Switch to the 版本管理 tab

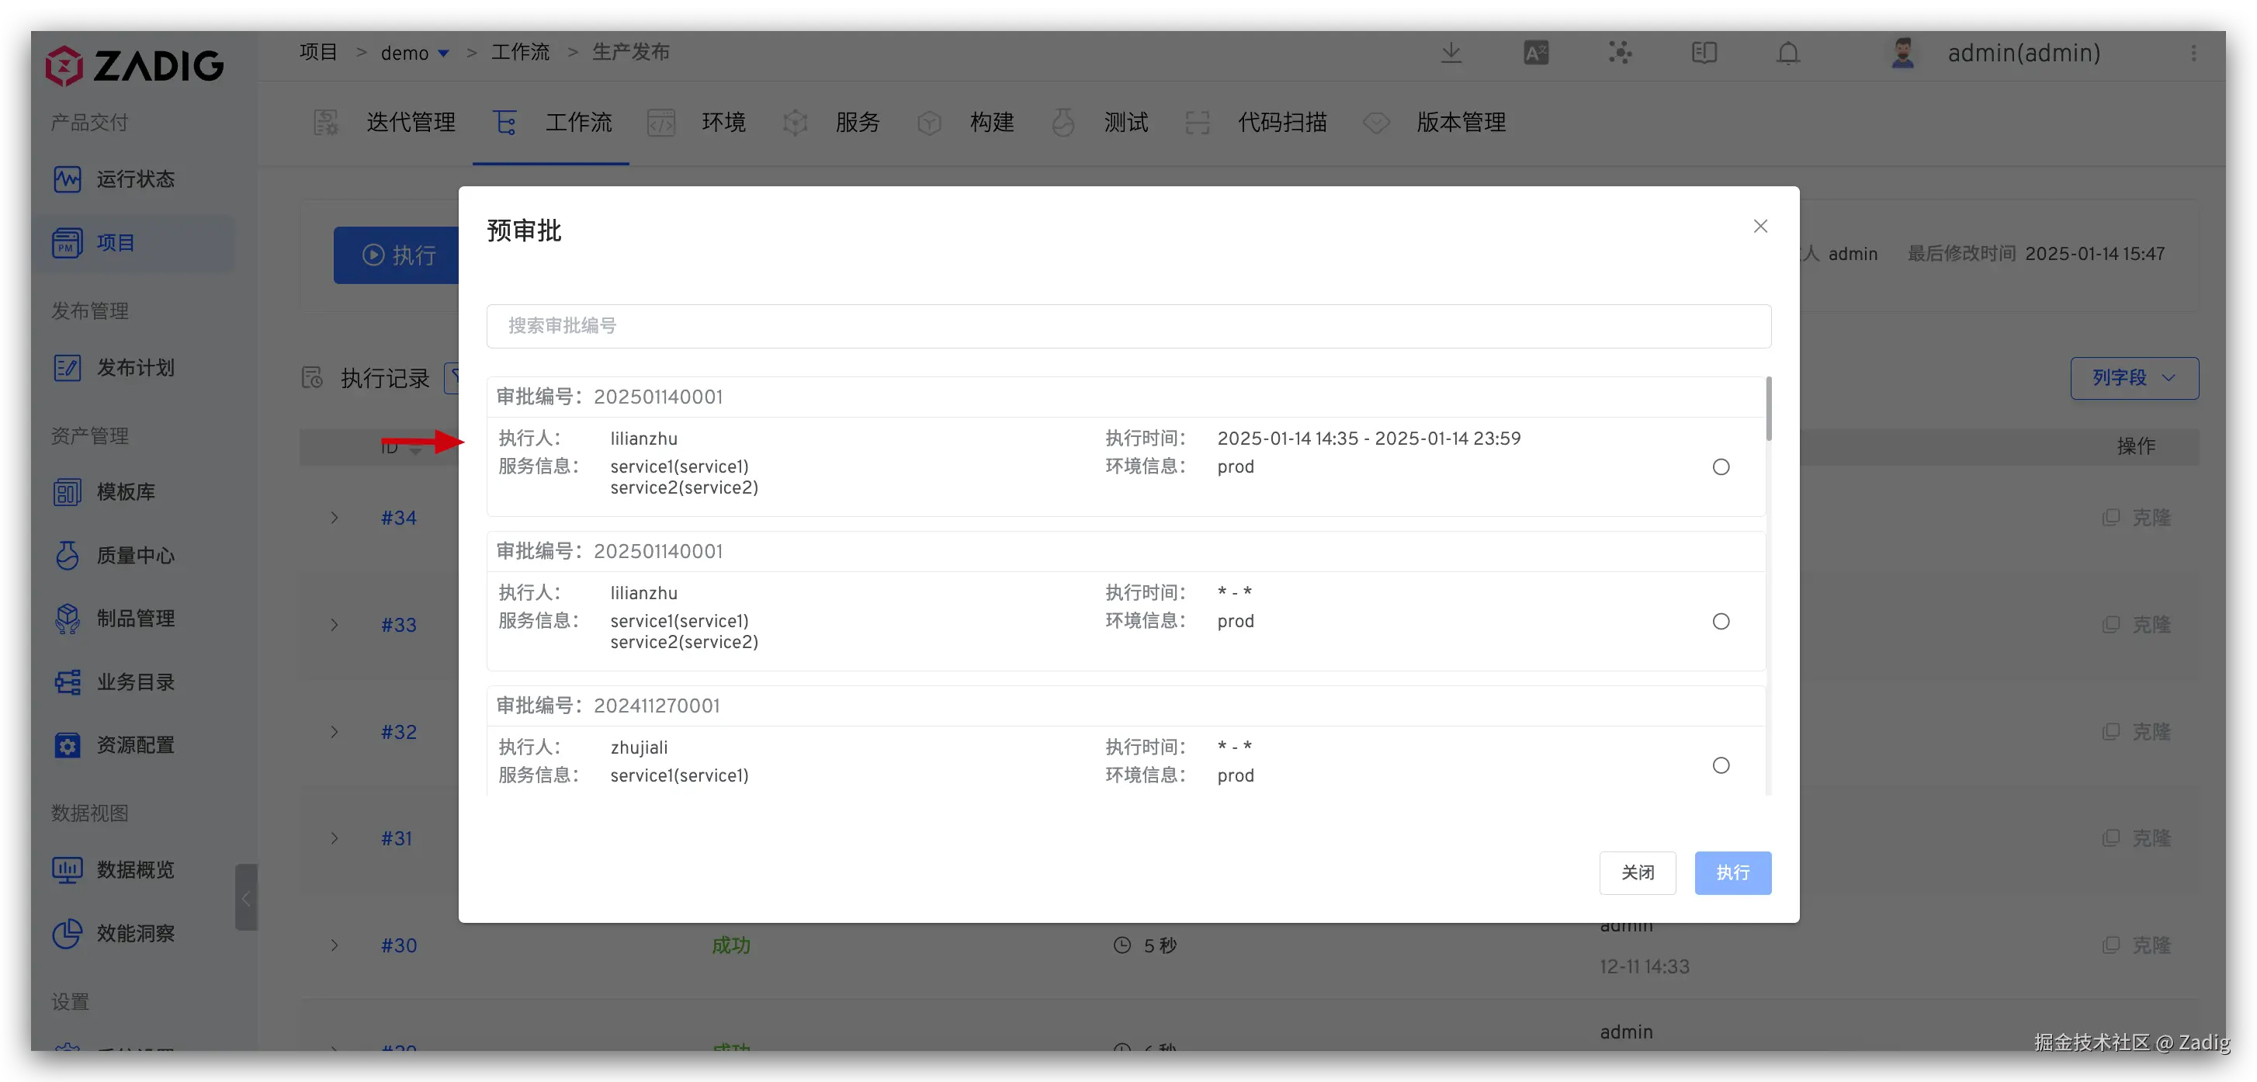(x=1460, y=123)
